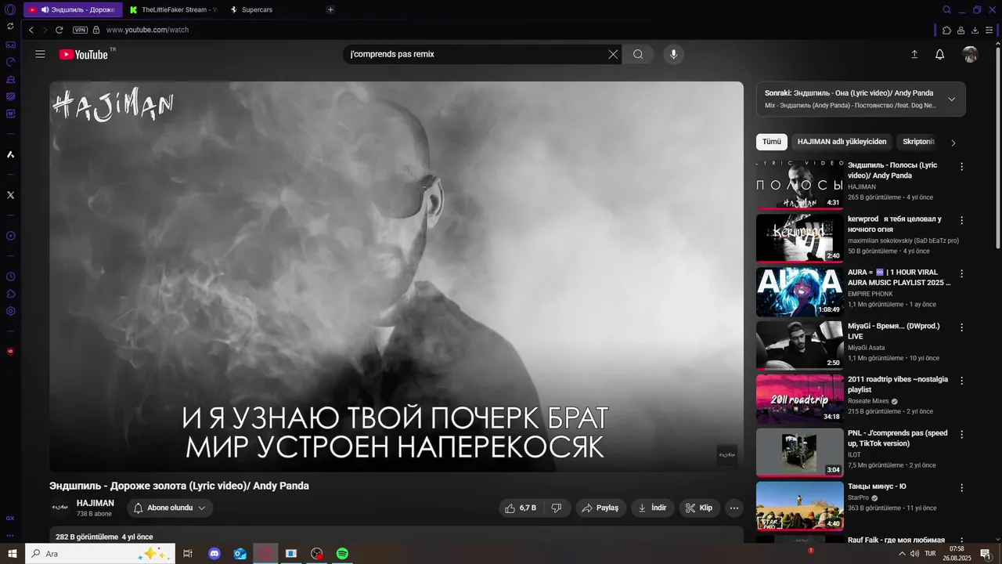Click the Paylaş share button
The width and height of the screenshot is (1002, 564).
click(x=601, y=508)
